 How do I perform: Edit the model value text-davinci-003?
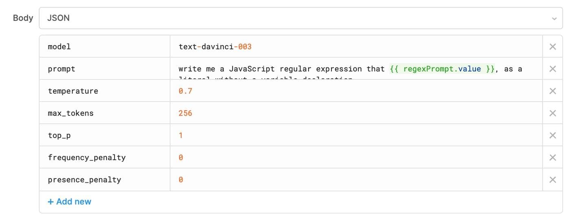click(x=215, y=47)
